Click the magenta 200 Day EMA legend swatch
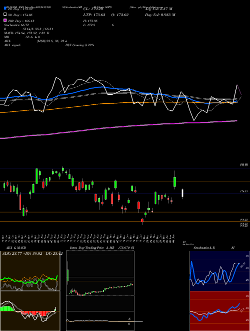Viewport: 250px width, 331px height. [x=5, y=21]
